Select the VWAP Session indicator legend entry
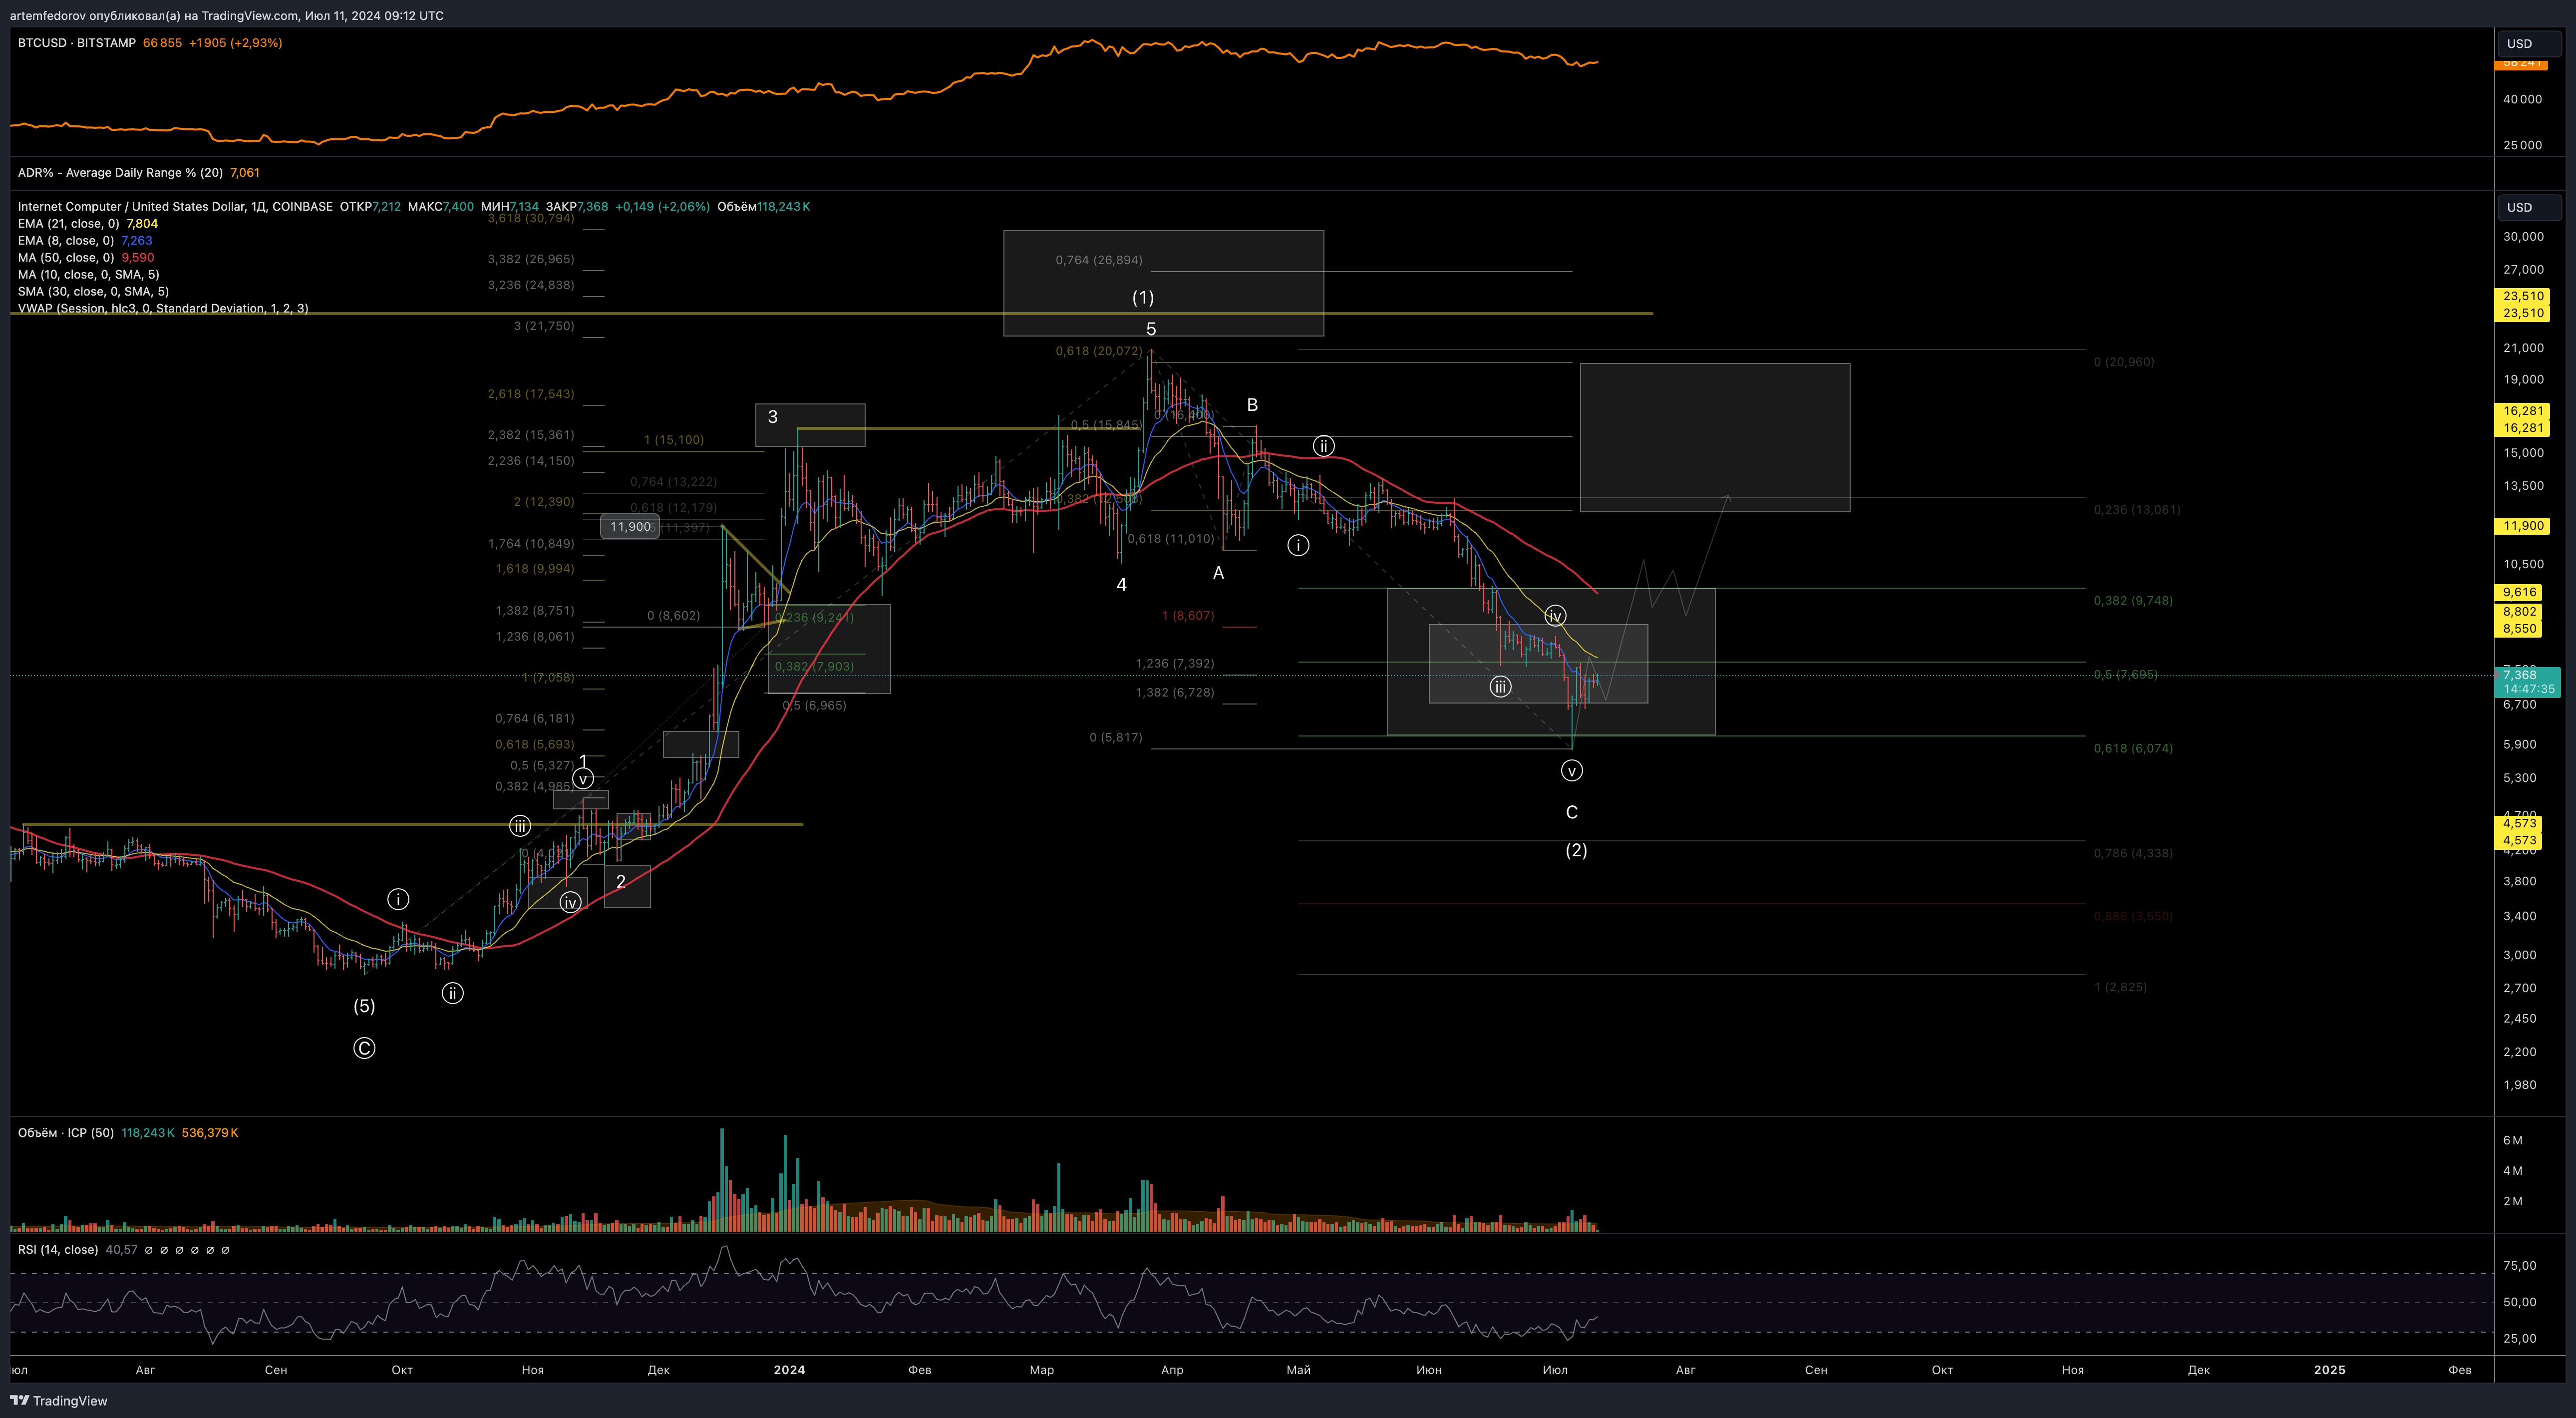The width and height of the screenshot is (2576, 1418). tap(163, 308)
